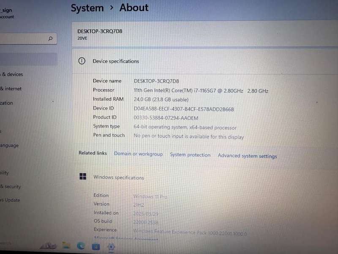The image size is (338, 254).
Task: Click the 'Device name' label
Action: pyautogui.click(x=107, y=81)
